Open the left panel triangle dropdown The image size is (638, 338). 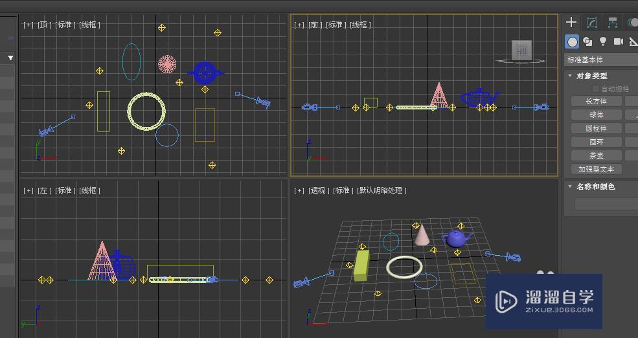pyautogui.click(x=10, y=58)
